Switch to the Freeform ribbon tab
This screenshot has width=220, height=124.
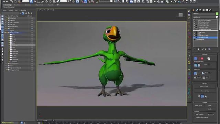coord(17,5)
